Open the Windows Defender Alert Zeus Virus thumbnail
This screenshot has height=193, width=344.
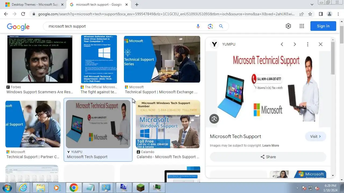point(99,59)
